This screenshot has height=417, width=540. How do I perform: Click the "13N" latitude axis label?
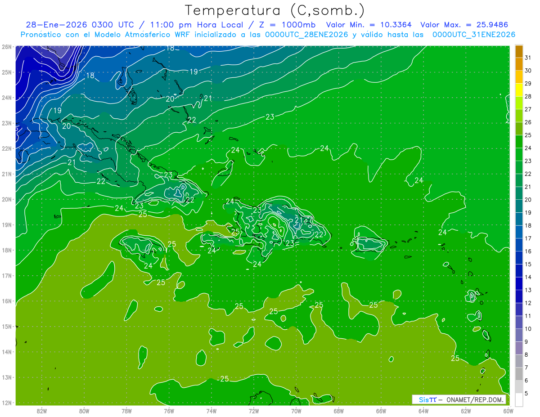(x=6, y=377)
